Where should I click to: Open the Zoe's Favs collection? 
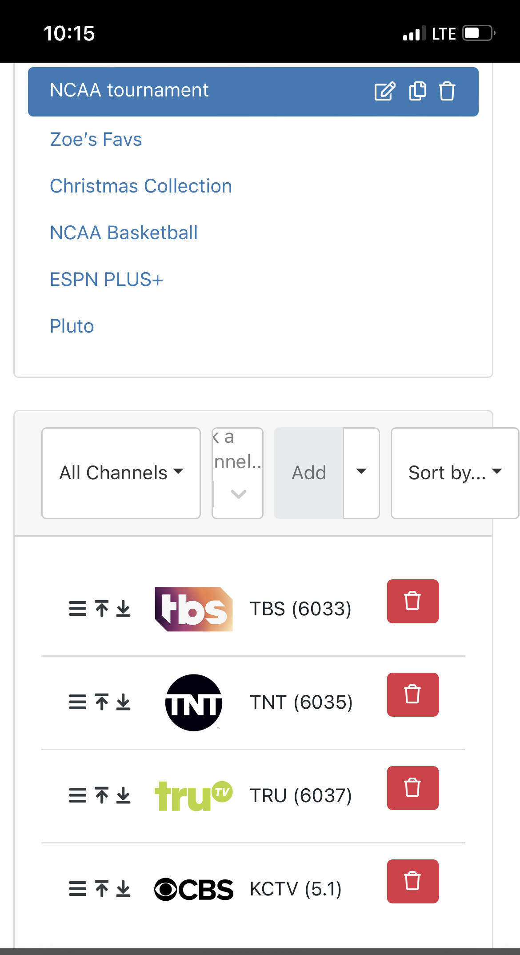(96, 140)
